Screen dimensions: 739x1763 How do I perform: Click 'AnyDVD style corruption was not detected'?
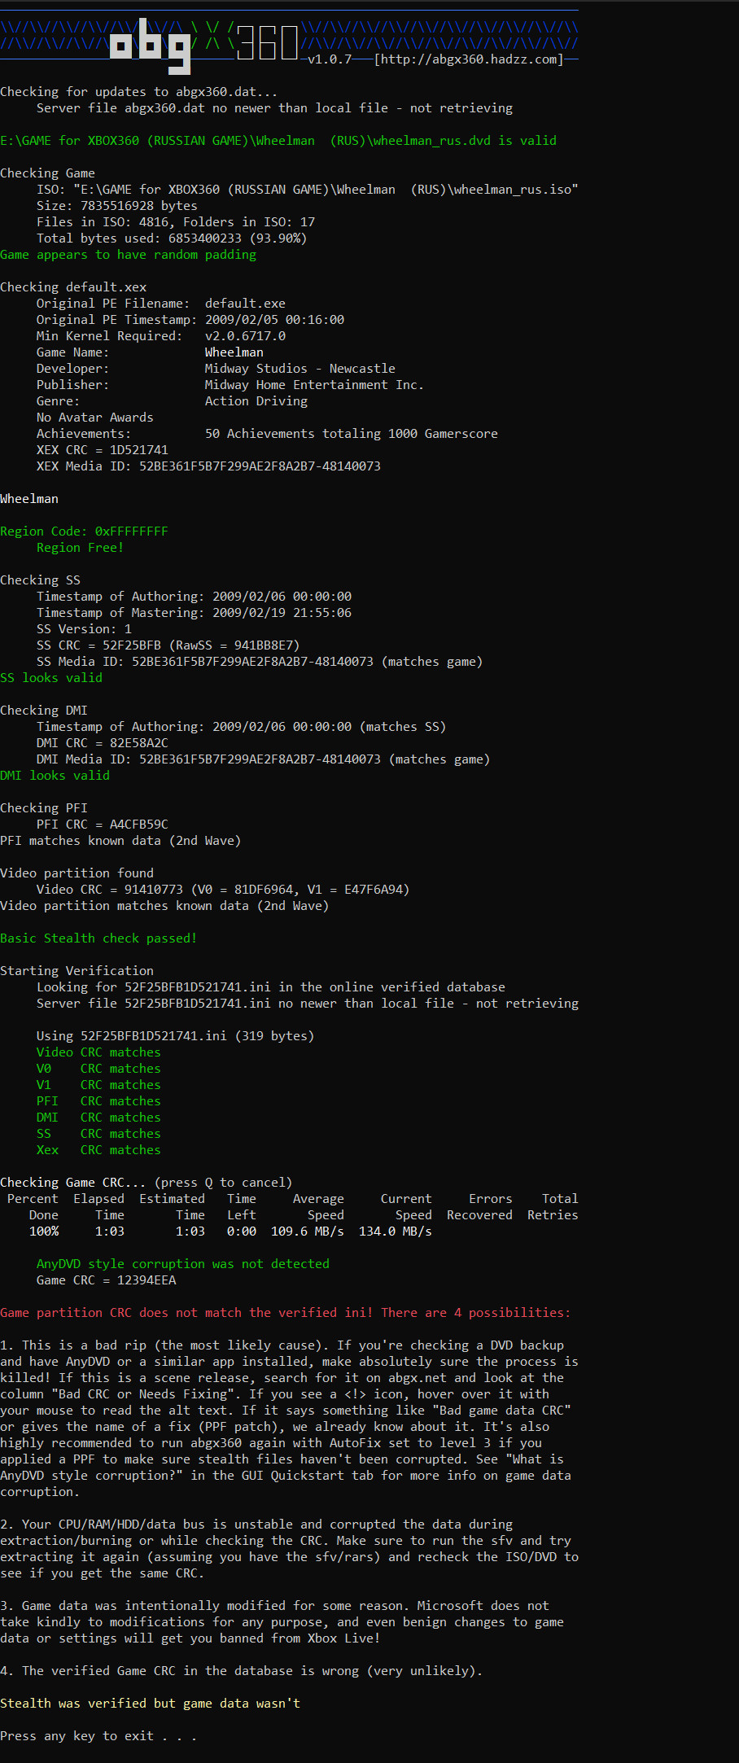[183, 1264]
